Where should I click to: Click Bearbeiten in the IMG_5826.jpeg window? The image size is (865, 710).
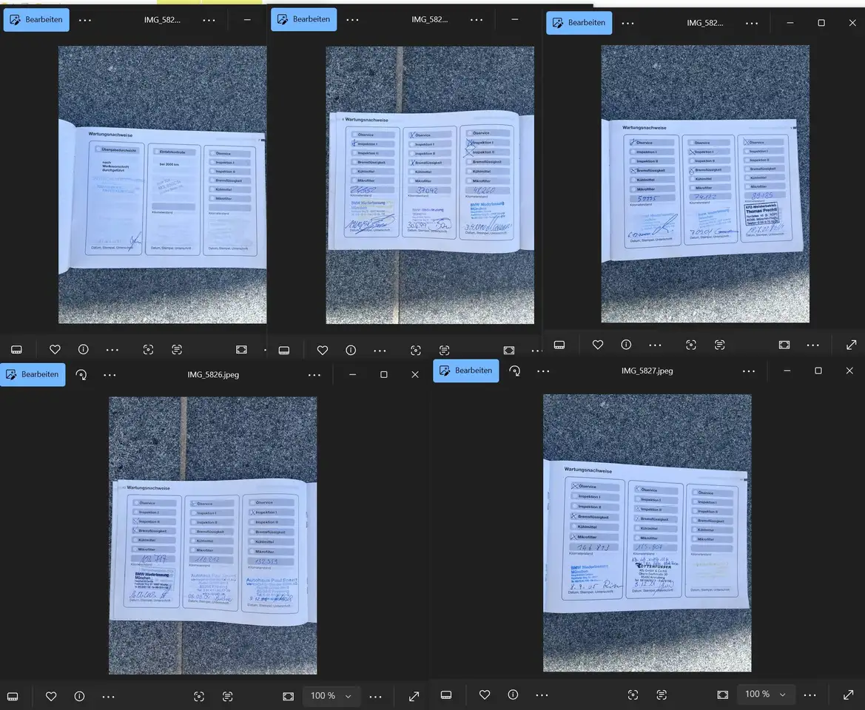[x=33, y=375]
